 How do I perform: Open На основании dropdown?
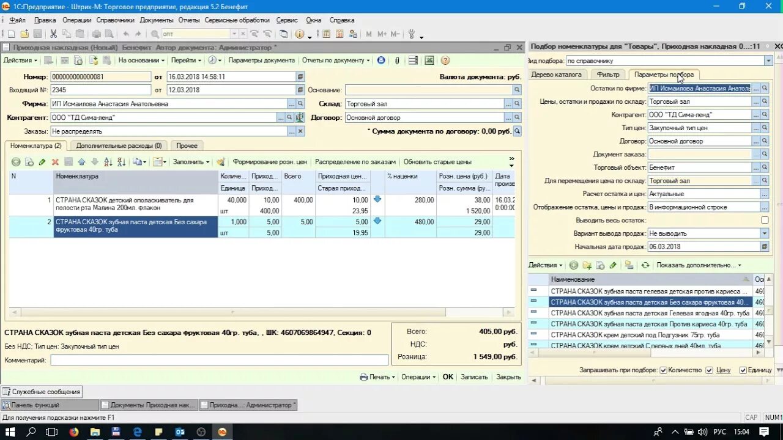pyautogui.click(x=141, y=60)
